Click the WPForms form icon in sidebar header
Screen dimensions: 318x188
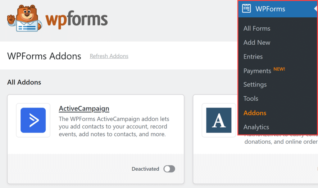(246, 9)
